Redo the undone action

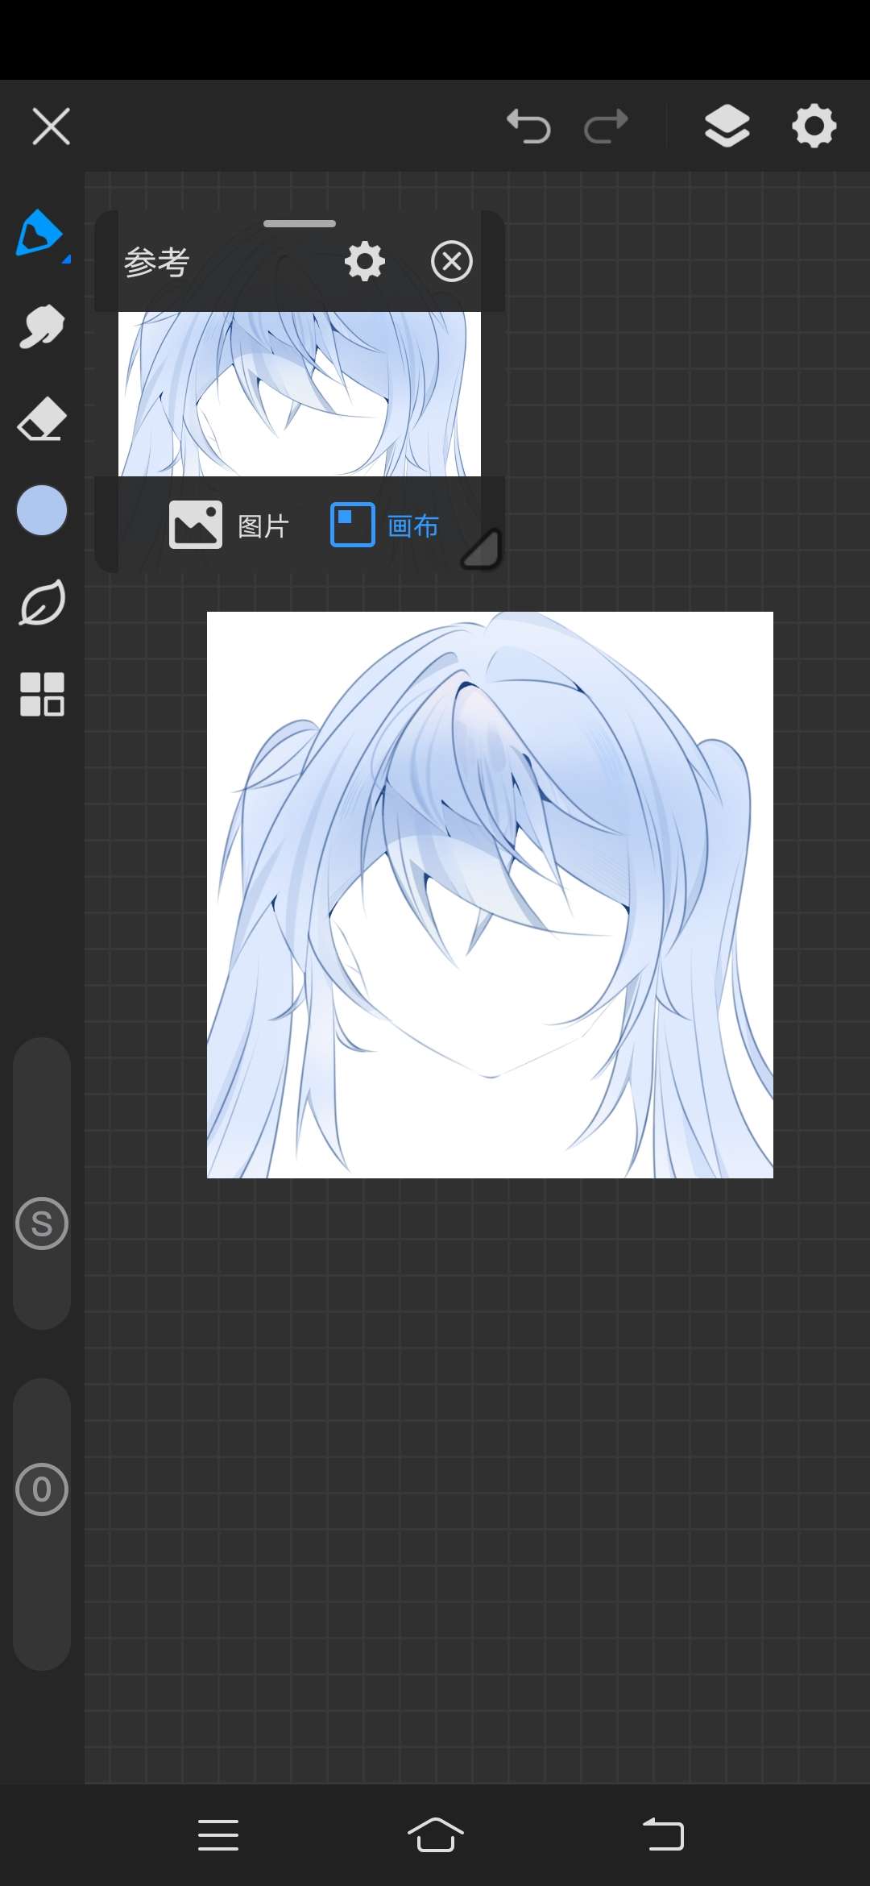606,127
